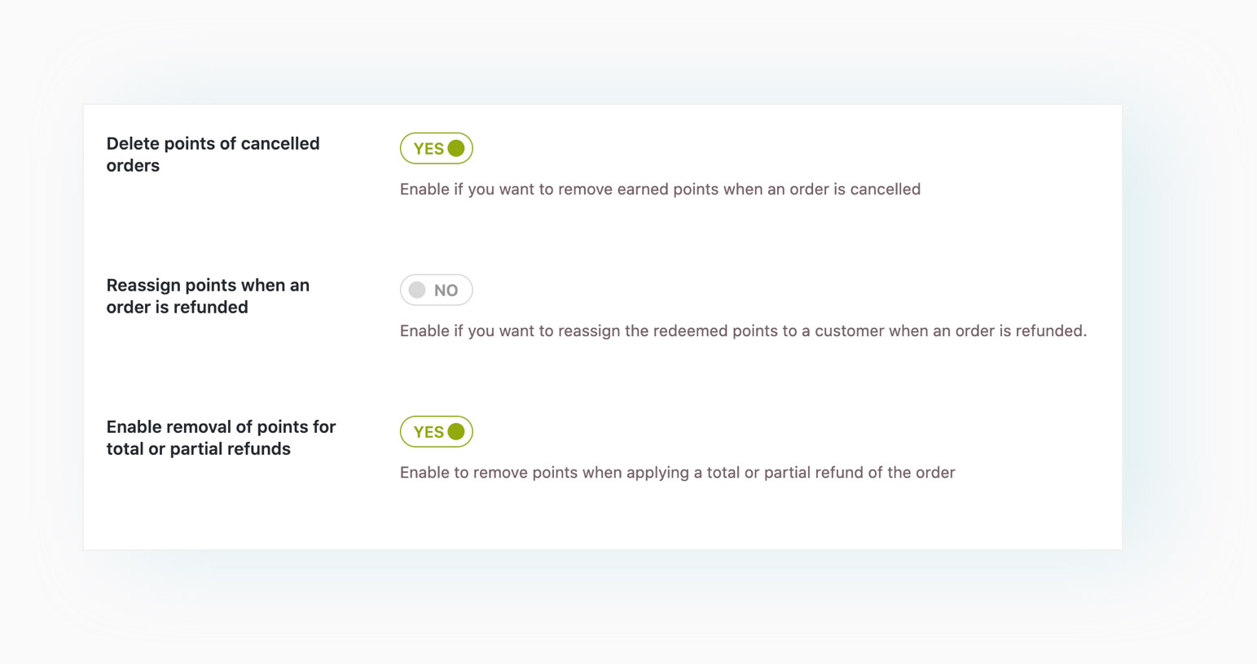Click description about reassigning redeemed points to customer

[x=743, y=331]
